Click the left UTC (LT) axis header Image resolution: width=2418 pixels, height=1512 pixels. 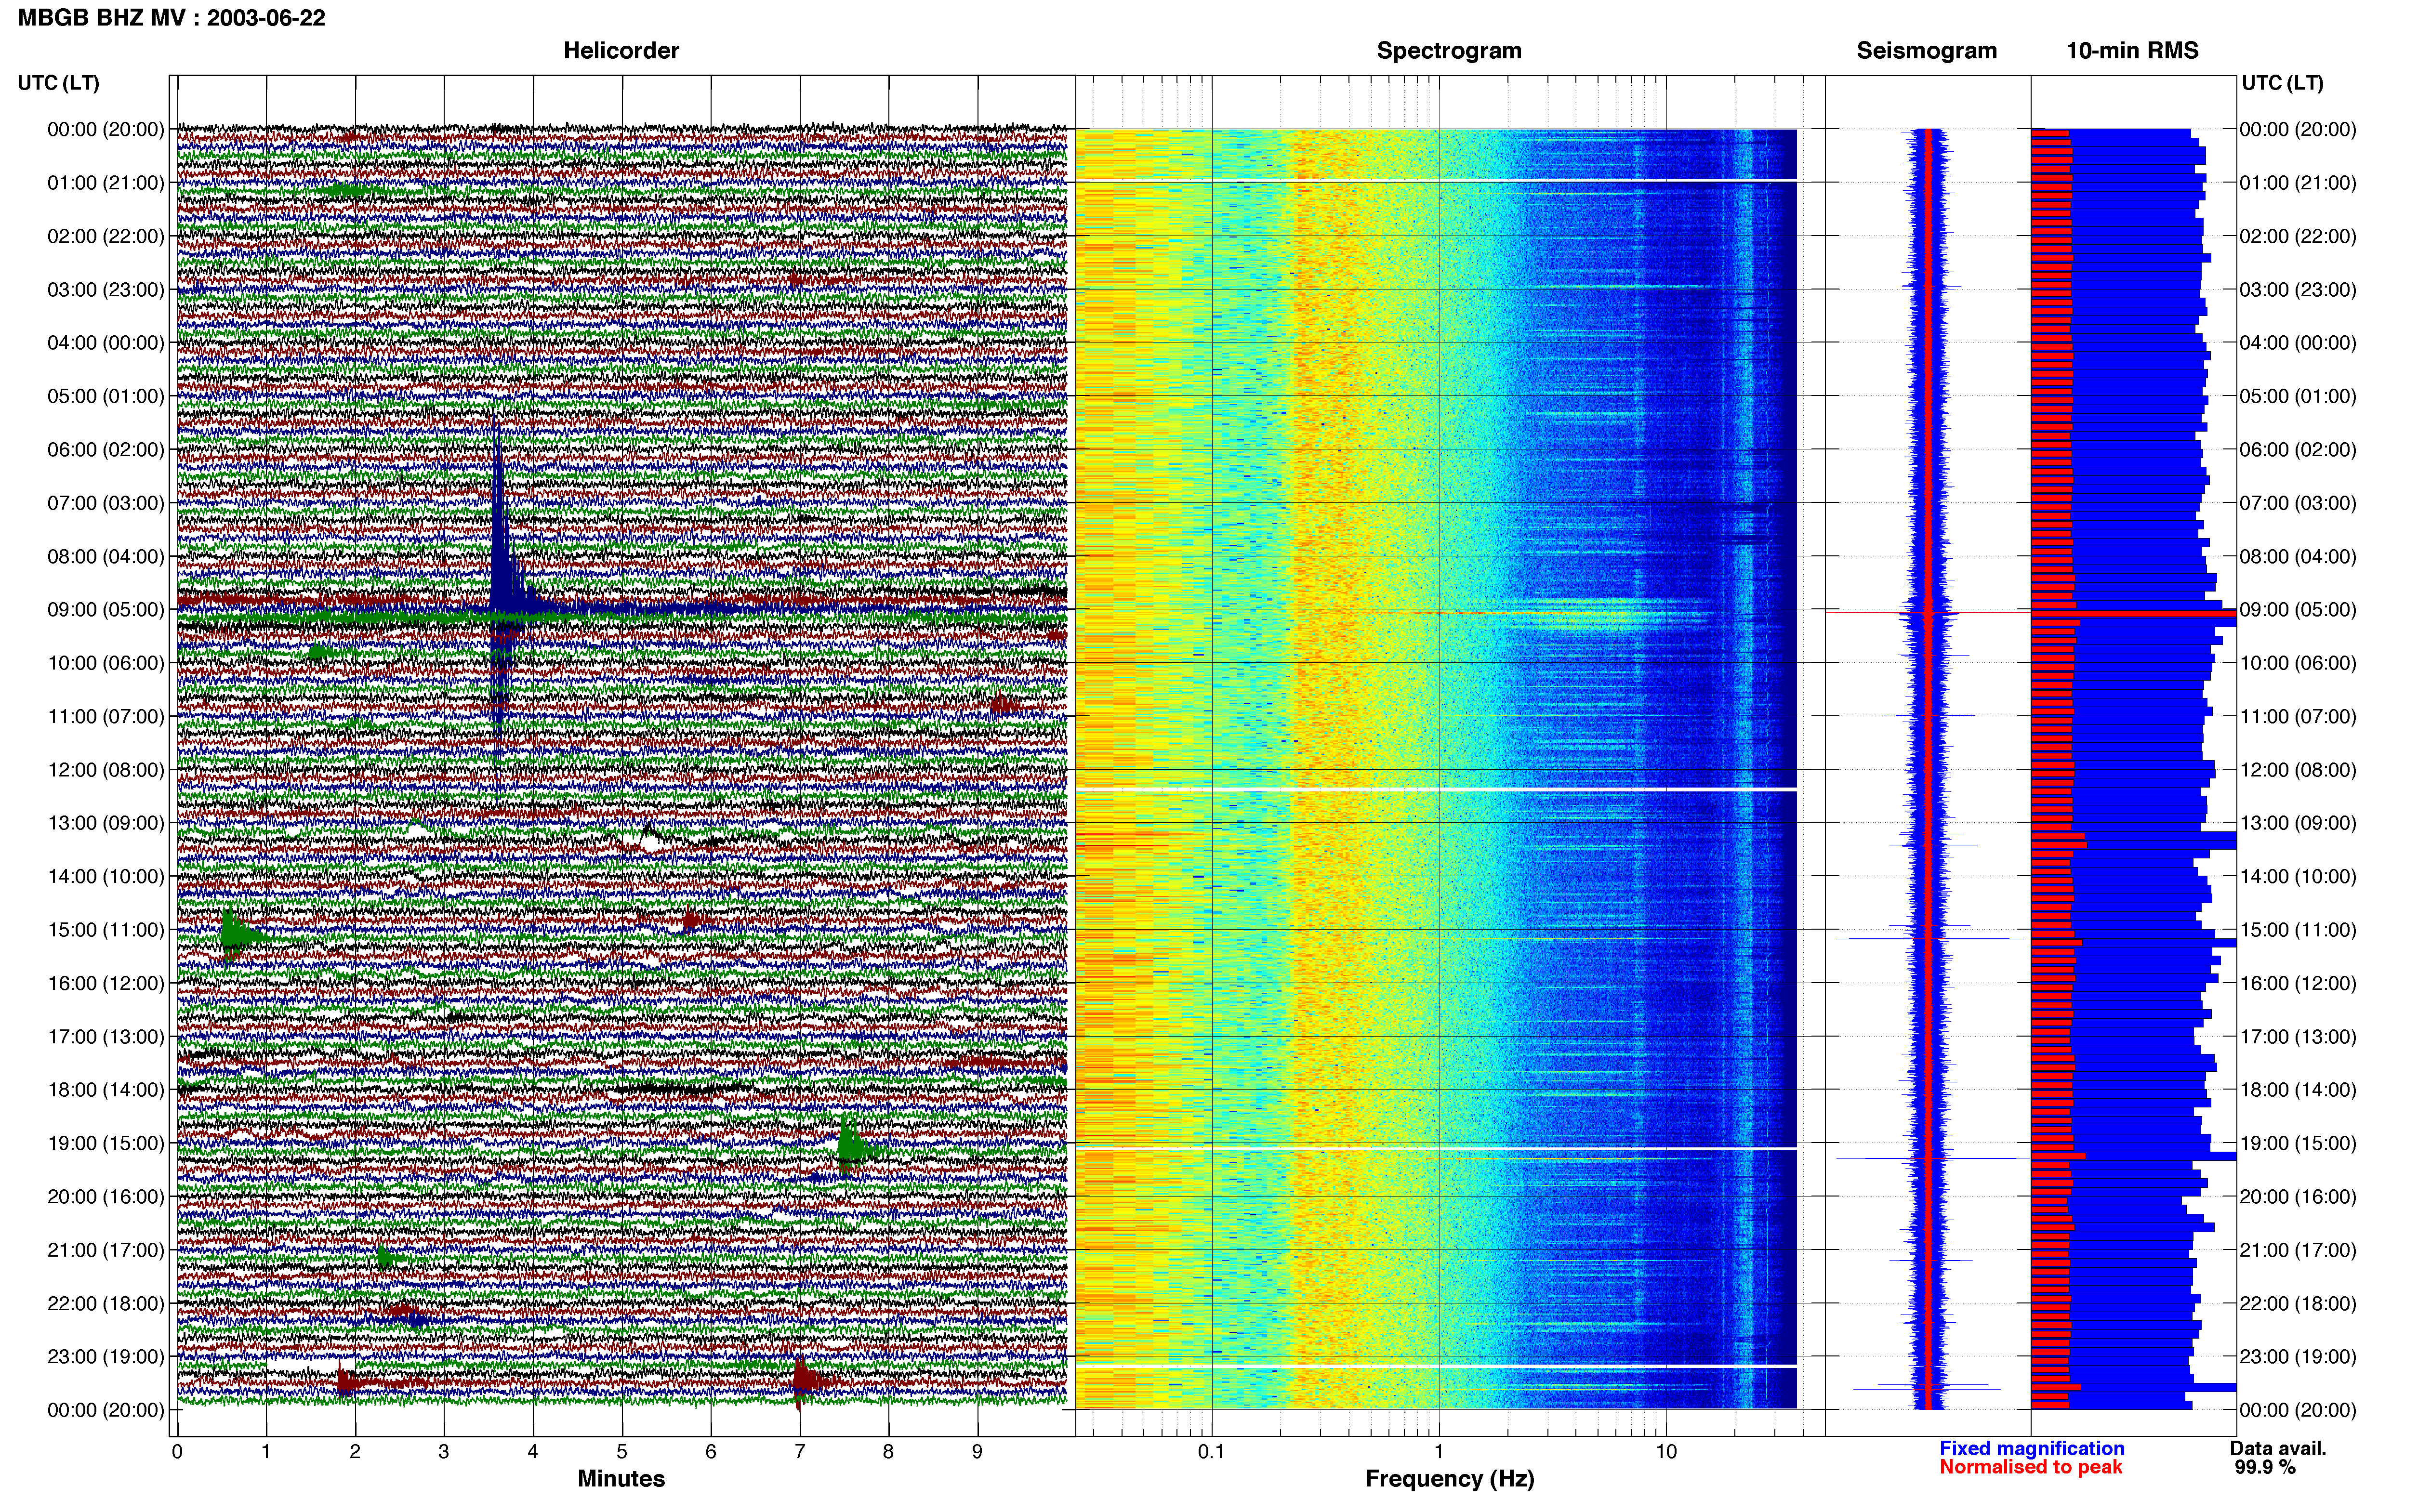pyautogui.click(x=58, y=83)
